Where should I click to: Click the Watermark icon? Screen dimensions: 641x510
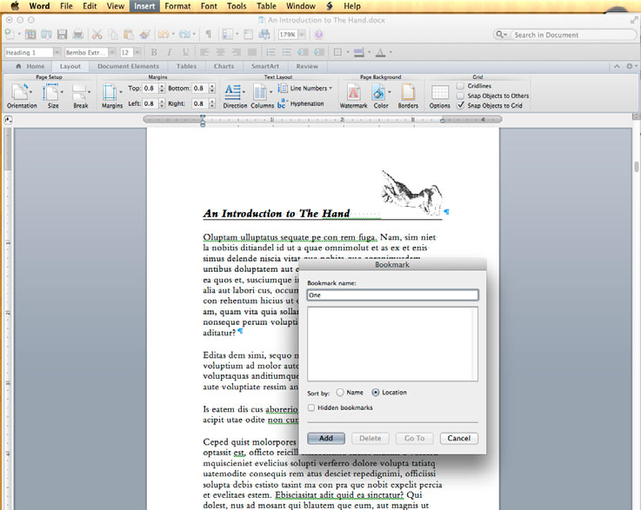(x=353, y=92)
